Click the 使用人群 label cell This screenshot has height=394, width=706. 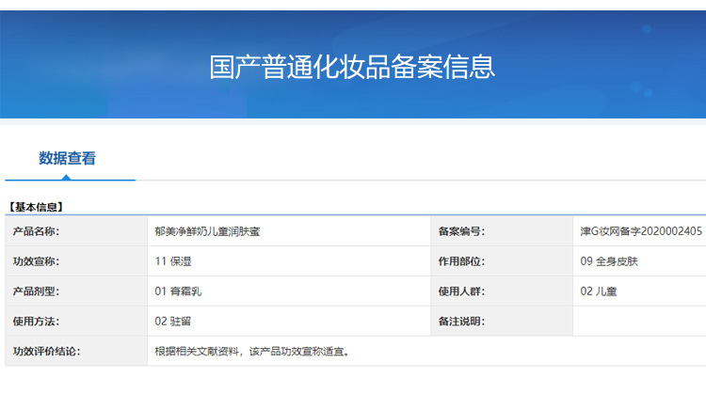point(502,292)
